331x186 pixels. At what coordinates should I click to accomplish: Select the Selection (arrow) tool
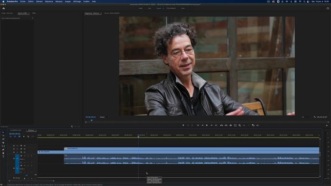coord(3,132)
